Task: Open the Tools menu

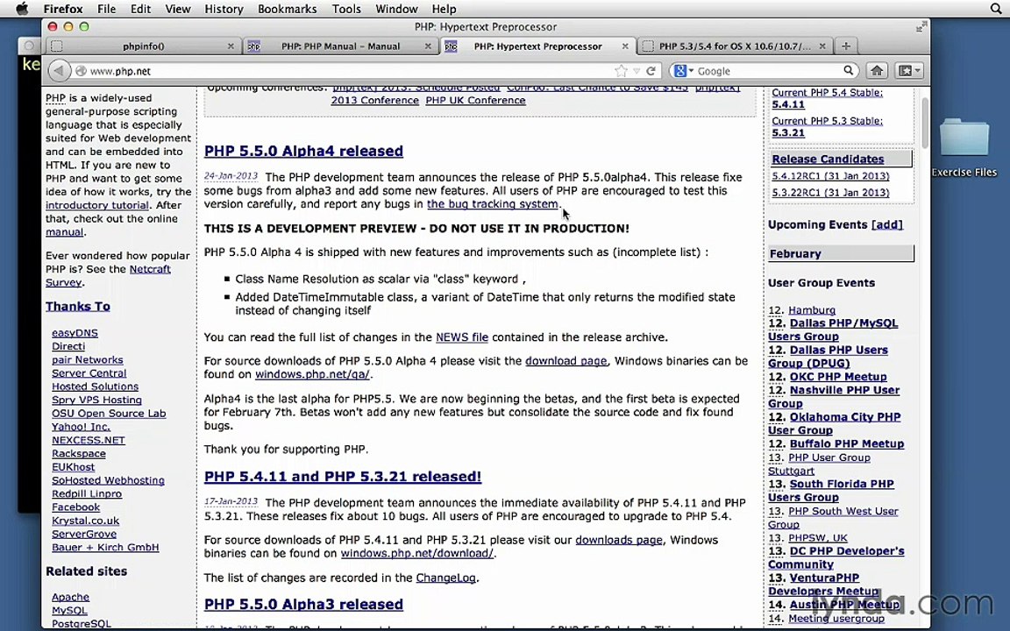Action: tap(346, 9)
